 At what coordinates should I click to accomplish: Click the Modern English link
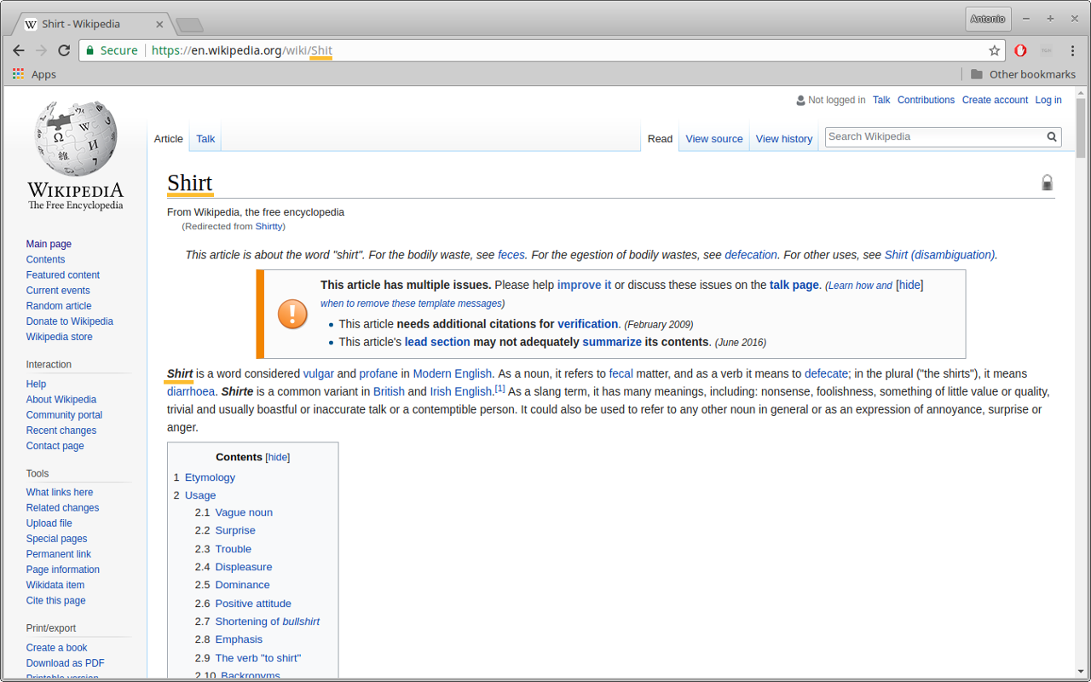pos(453,373)
